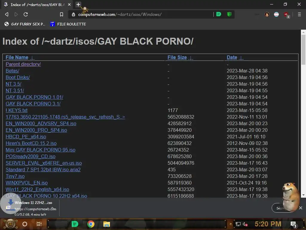Click the network tray icon
Image resolution: width=306 pixels, height=230 pixels.
coord(238,224)
